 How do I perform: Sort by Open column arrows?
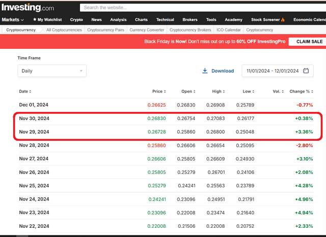click(194, 92)
